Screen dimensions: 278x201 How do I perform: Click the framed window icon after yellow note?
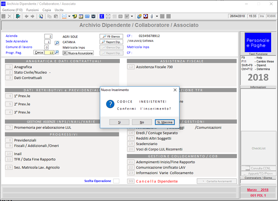(81, 16)
